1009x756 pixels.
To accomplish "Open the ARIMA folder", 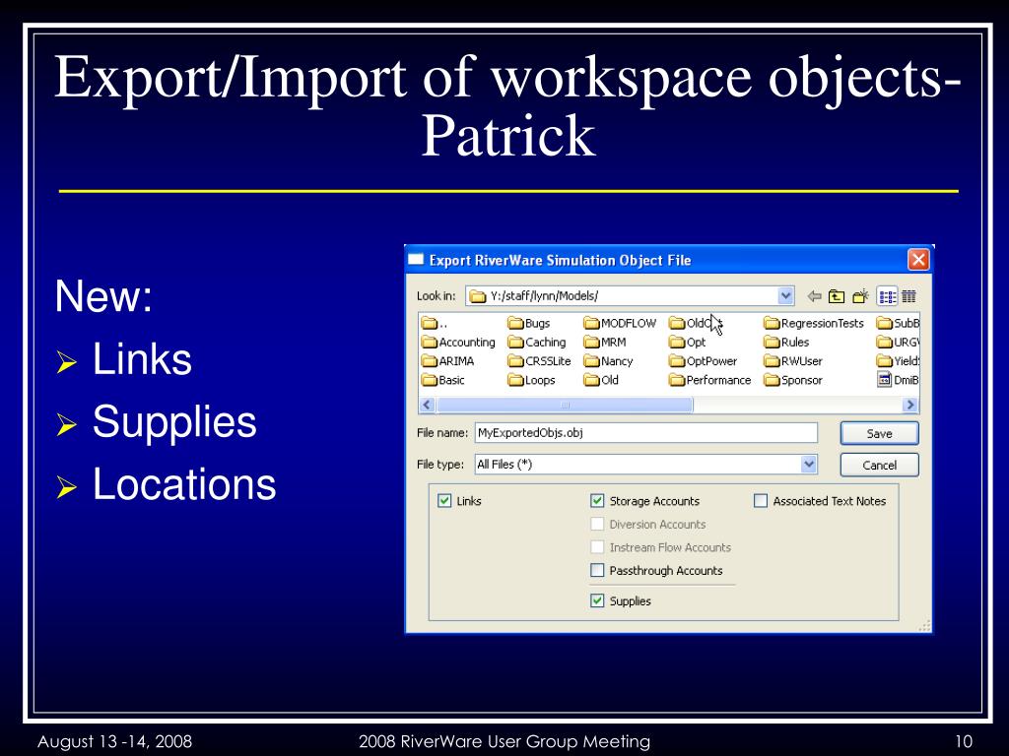I will (x=448, y=361).
